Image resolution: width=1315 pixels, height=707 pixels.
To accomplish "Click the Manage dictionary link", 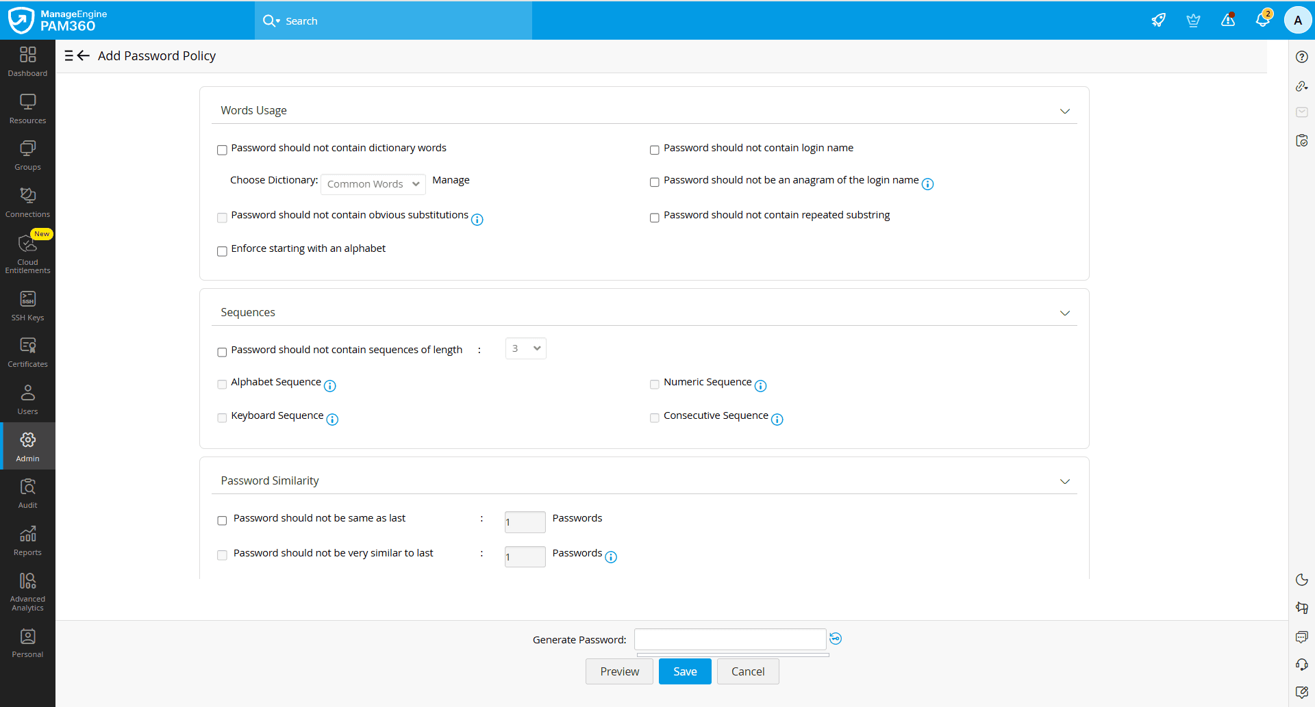I will (451, 179).
